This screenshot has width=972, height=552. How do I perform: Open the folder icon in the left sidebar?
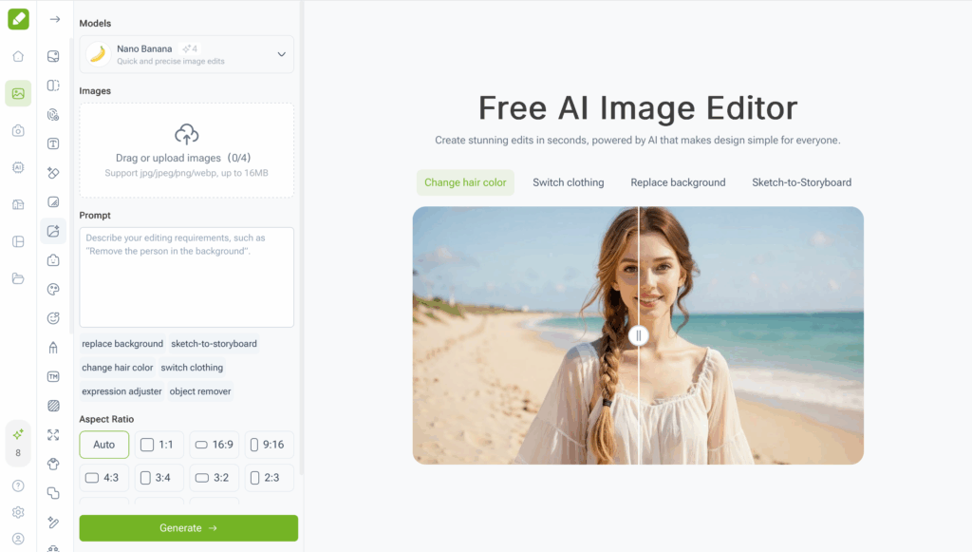tap(17, 279)
